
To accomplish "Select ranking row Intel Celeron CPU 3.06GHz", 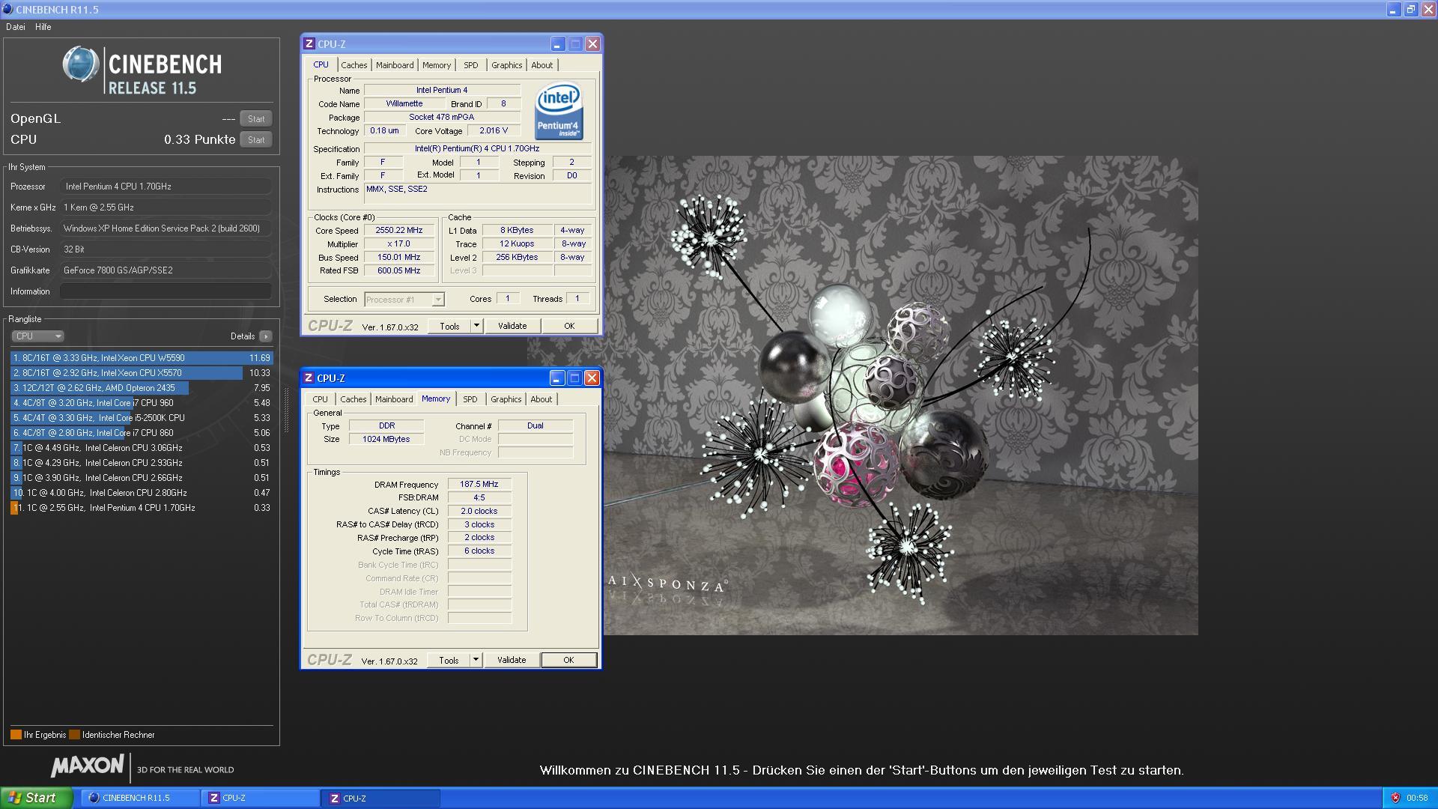I will click(142, 448).
